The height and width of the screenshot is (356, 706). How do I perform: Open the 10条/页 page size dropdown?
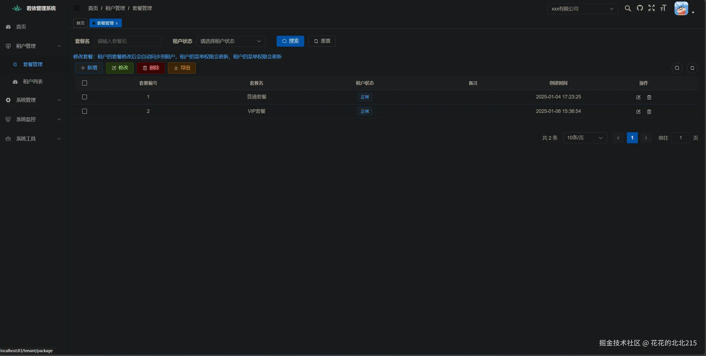pos(585,138)
